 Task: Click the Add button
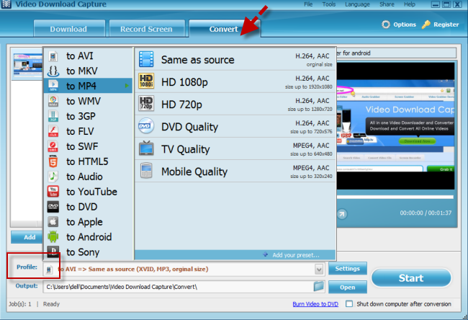[x=27, y=237]
